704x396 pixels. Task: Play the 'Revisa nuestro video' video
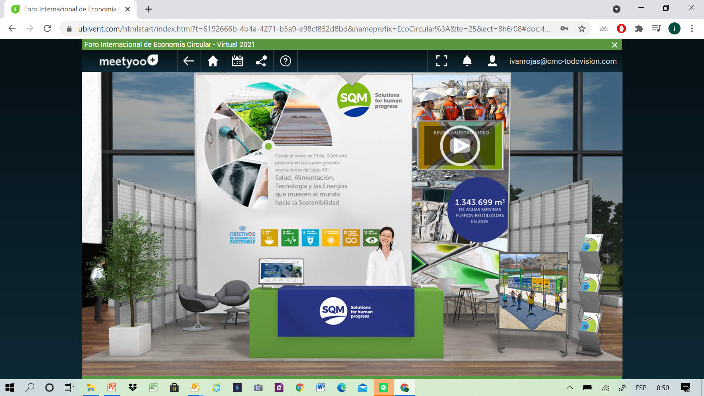460,146
